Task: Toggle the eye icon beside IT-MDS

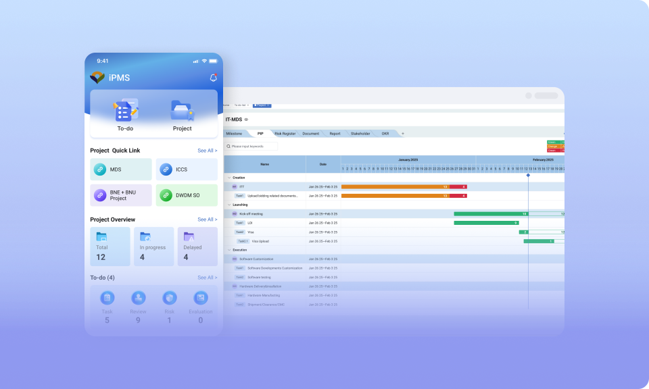Action: [x=246, y=120]
